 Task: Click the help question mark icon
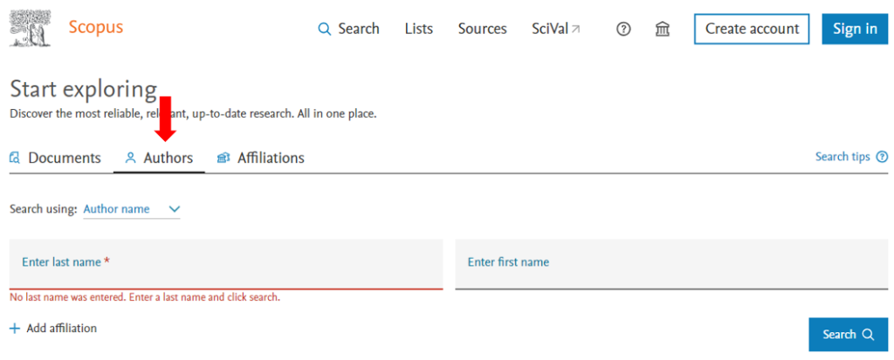623,29
